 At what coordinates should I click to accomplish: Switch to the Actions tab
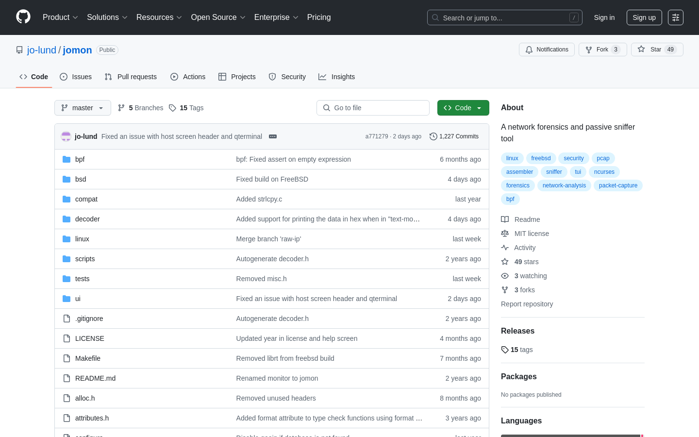click(x=188, y=77)
